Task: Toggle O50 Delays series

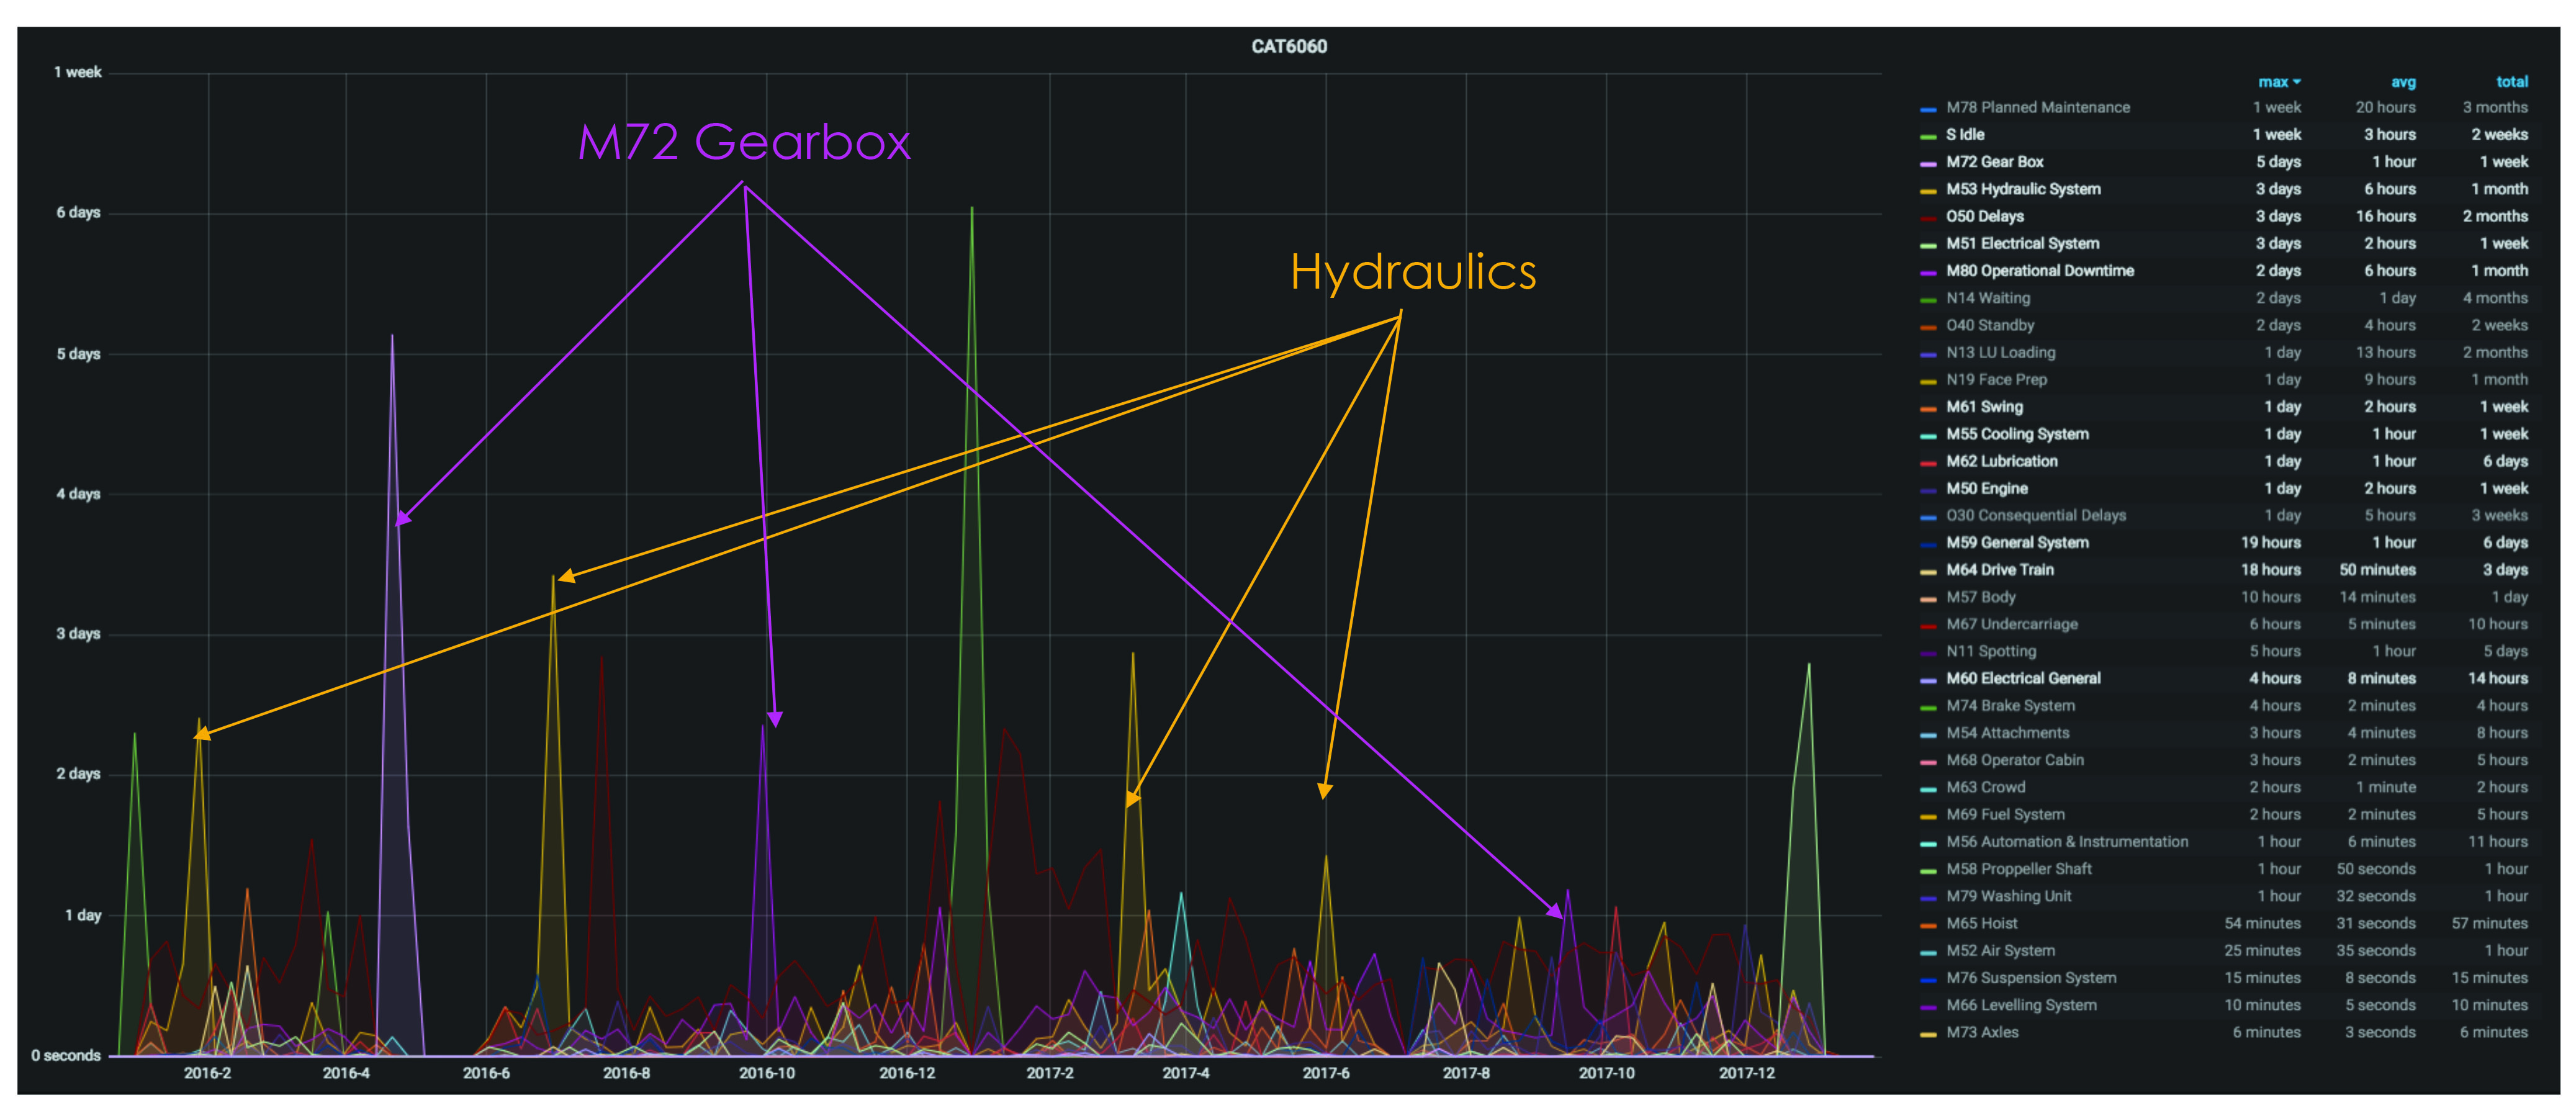Action: click(x=1984, y=216)
